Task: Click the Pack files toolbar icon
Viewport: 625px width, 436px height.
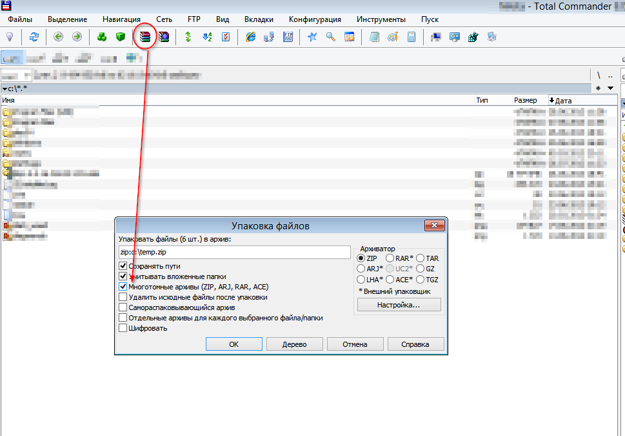Action: tap(145, 37)
